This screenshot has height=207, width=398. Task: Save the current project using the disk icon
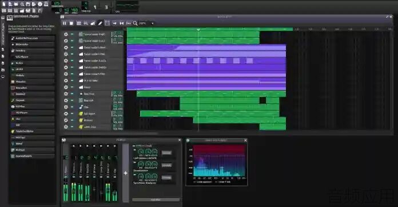point(28,4)
